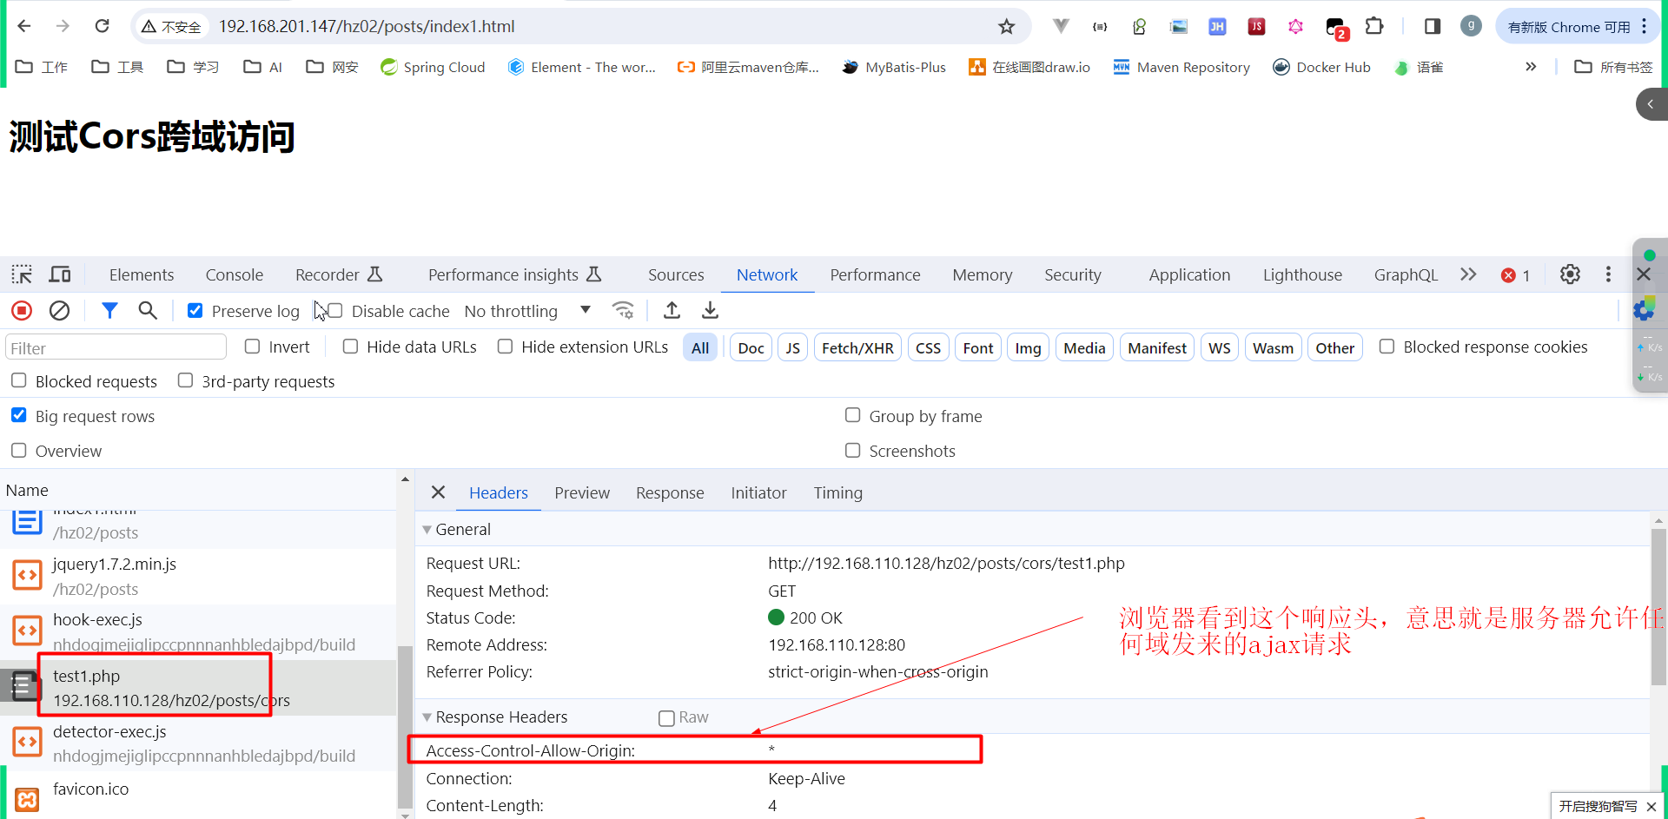
Task: Switch to the Elements tab
Action: tap(142, 274)
